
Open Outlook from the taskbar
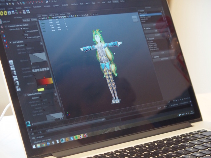48,144
